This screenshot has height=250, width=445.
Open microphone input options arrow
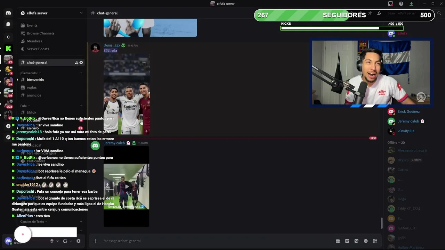58,241
